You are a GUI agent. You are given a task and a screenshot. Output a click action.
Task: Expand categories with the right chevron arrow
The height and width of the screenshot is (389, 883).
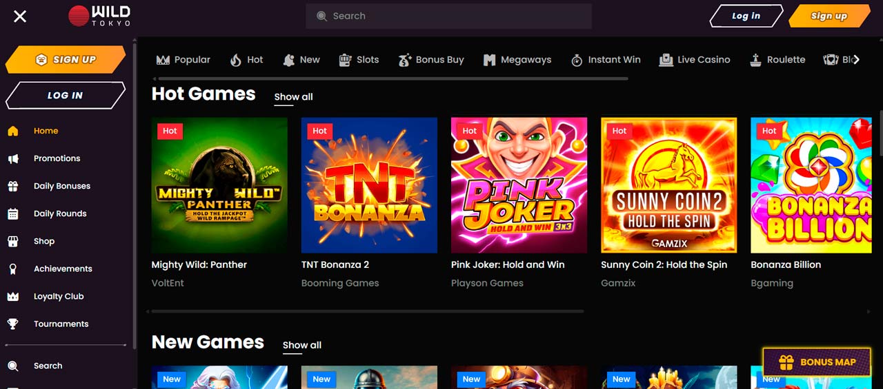[856, 60]
